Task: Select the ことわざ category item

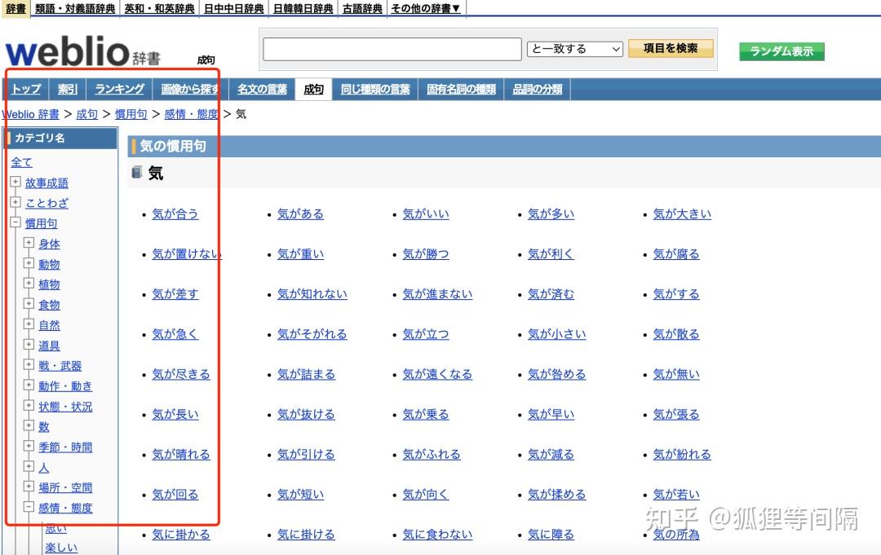Action: [46, 203]
